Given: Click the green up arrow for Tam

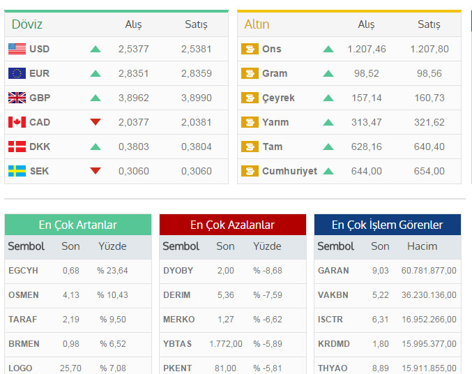Looking at the screenshot, I should 328,147.
